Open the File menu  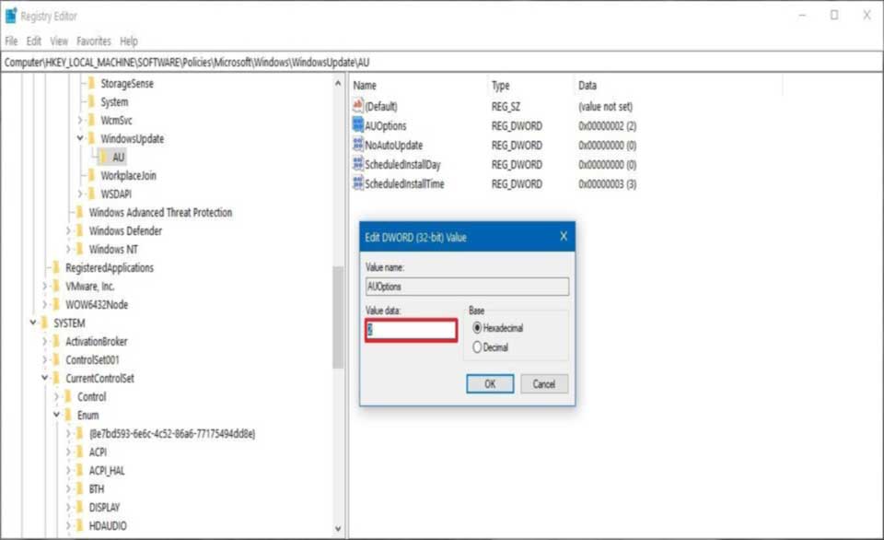(11, 41)
